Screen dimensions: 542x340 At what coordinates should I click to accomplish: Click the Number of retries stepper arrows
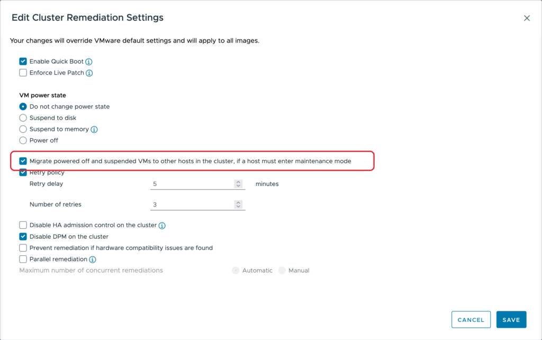pyautogui.click(x=238, y=204)
